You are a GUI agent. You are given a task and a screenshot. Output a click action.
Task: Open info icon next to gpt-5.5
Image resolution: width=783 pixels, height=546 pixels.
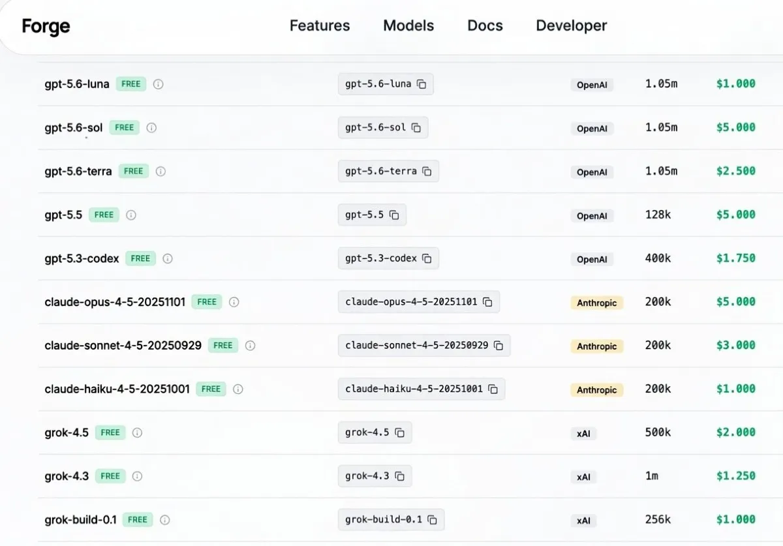click(131, 215)
